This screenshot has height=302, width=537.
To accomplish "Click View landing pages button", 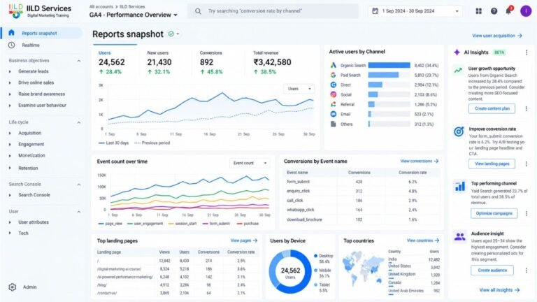I will [492, 164].
